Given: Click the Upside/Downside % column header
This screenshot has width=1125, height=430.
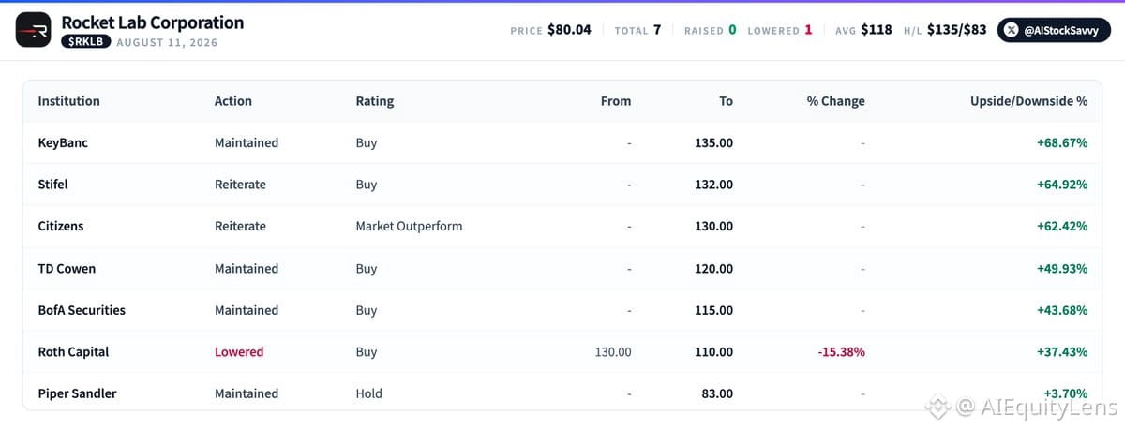Looking at the screenshot, I should (1028, 101).
